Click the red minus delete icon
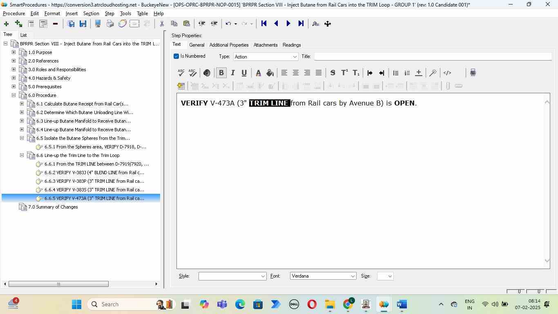The width and height of the screenshot is (558, 314). pyautogui.click(x=55, y=24)
